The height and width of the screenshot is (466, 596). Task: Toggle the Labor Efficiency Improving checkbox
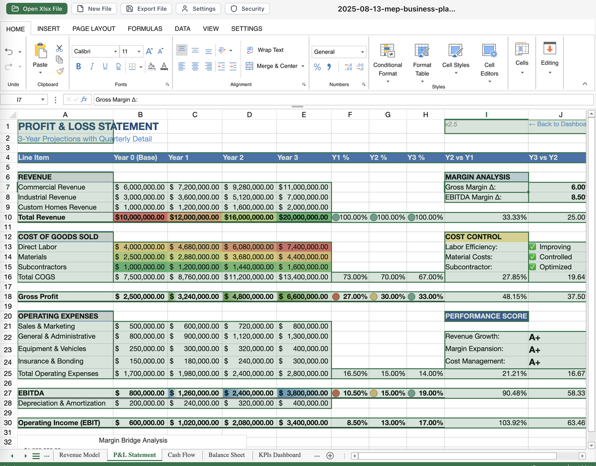point(533,247)
